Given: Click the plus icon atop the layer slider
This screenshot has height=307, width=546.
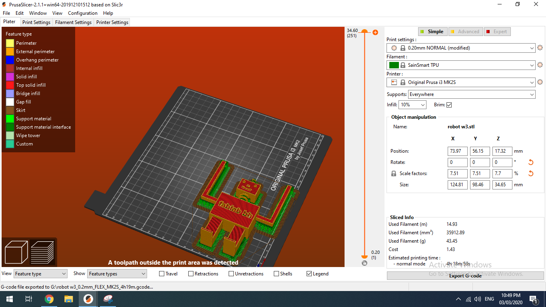Looking at the screenshot, I should point(375,32).
